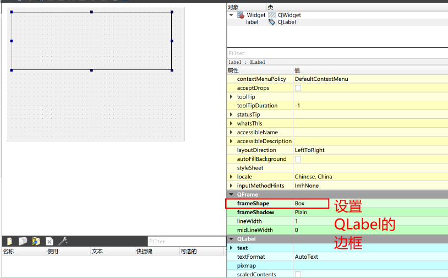
Task: Expand the accessibleName property
Action: click(231, 132)
